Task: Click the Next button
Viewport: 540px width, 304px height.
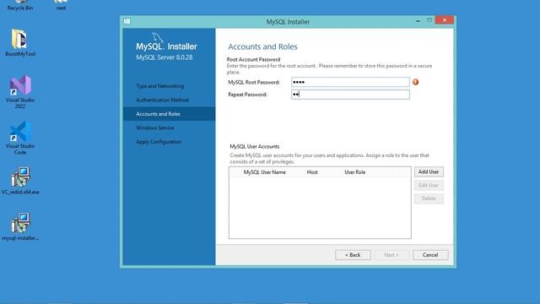Action: tap(391, 255)
